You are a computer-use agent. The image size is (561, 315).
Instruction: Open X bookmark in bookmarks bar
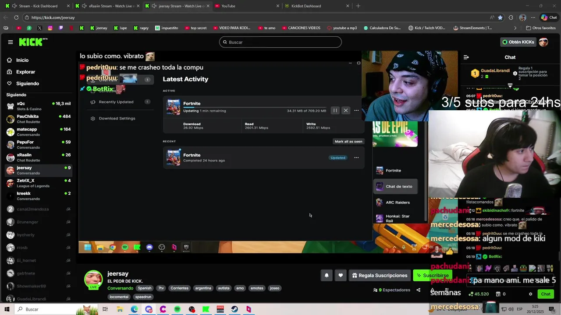coord(39,28)
